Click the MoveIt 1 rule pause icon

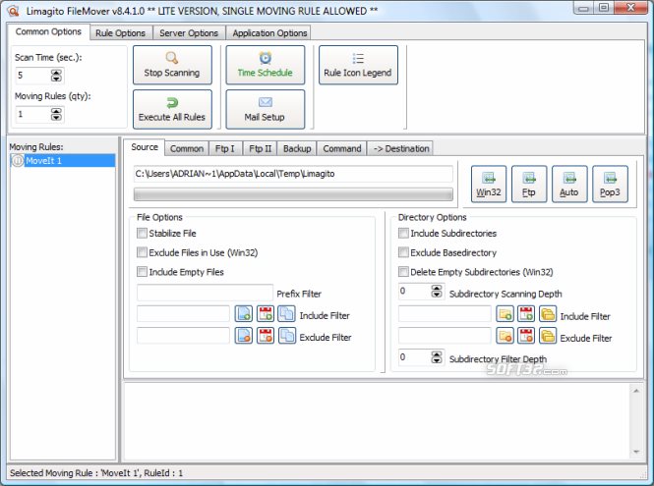point(18,161)
